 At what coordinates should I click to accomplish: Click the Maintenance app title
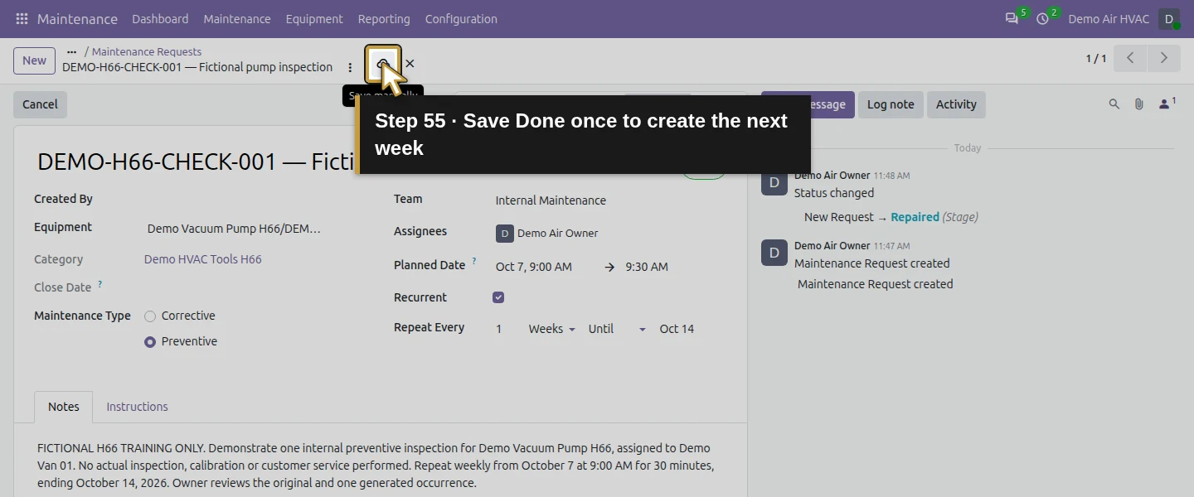point(77,18)
